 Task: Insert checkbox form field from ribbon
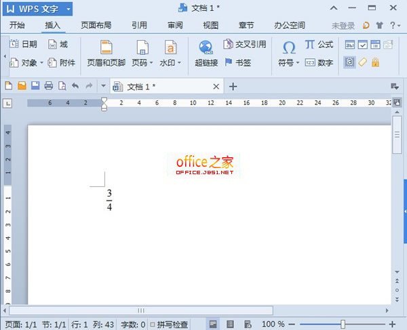tap(363, 45)
